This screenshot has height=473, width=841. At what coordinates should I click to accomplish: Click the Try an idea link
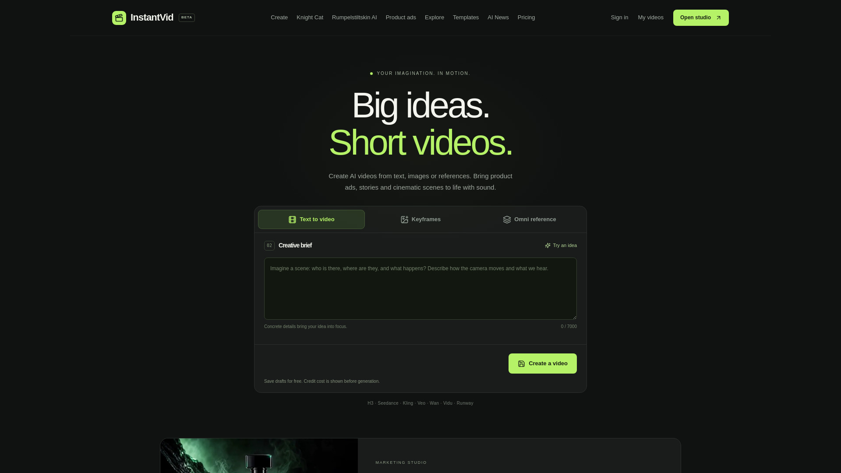(561, 246)
